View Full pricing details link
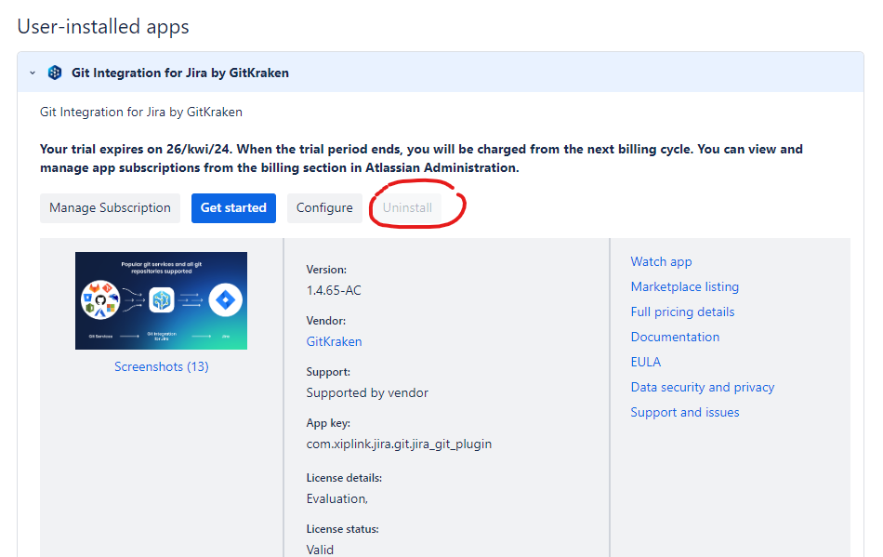The image size is (883, 557). tap(682, 312)
